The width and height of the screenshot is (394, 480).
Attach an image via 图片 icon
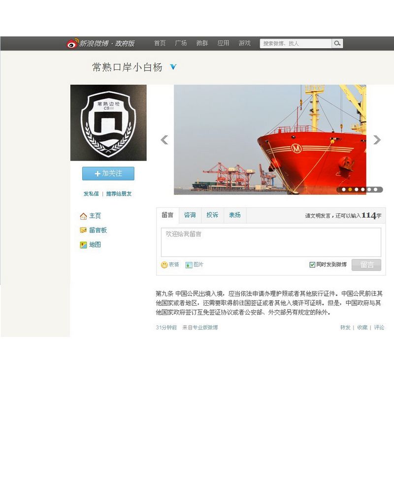189,265
